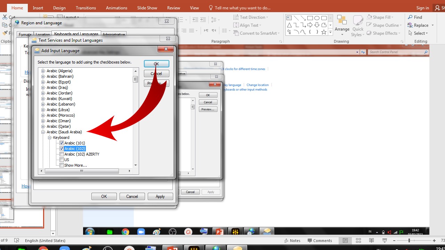Click Cancel in Add Input Language dialog
The image size is (445, 250).
coord(156,74)
